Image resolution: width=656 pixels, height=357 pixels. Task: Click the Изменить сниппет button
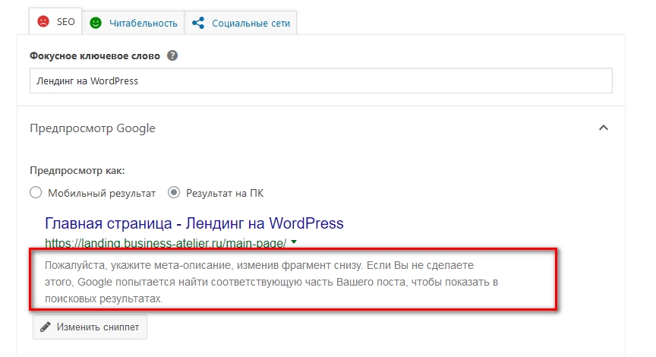pyautogui.click(x=90, y=327)
